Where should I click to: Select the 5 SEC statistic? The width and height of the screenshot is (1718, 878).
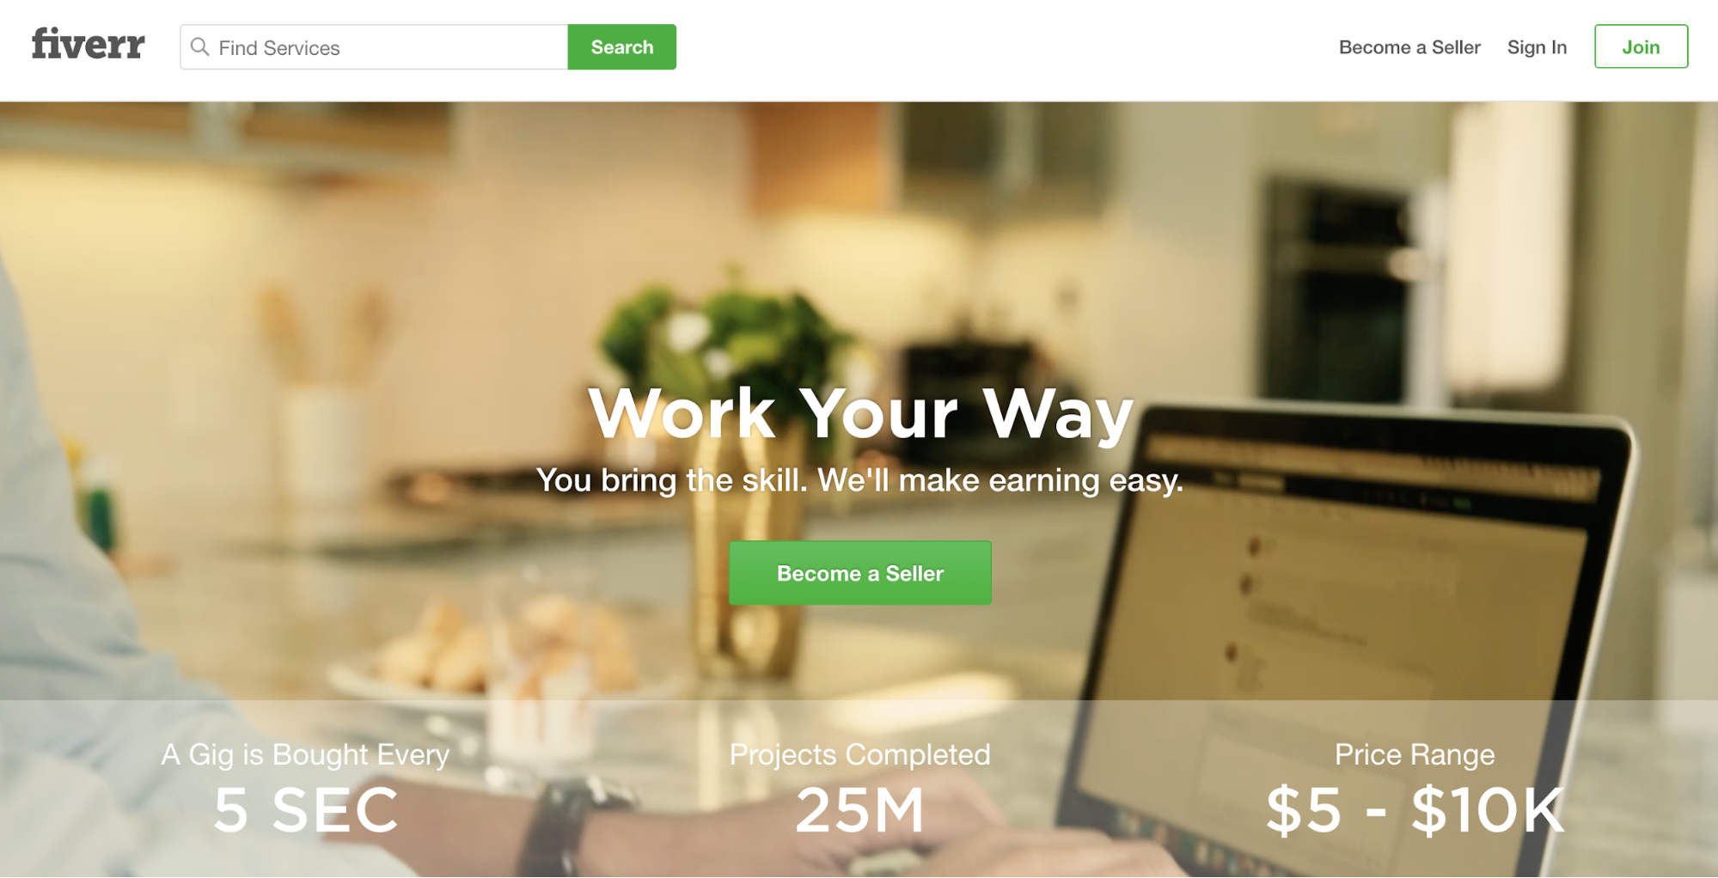[306, 809]
